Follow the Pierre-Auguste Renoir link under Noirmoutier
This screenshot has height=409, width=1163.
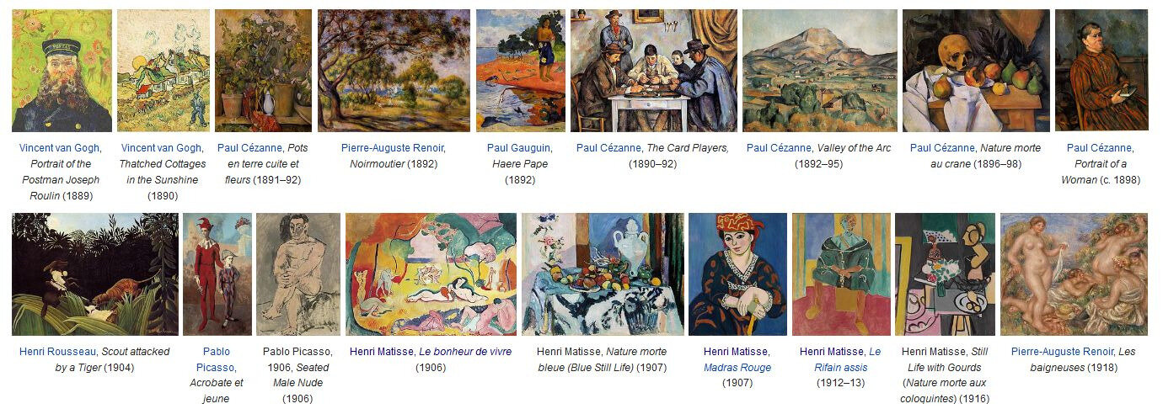coord(394,148)
